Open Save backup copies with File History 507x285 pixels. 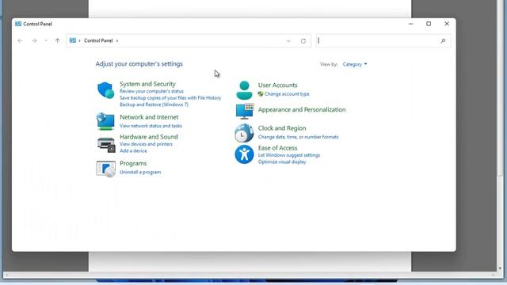pyautogui.click(x=170, y=97)
